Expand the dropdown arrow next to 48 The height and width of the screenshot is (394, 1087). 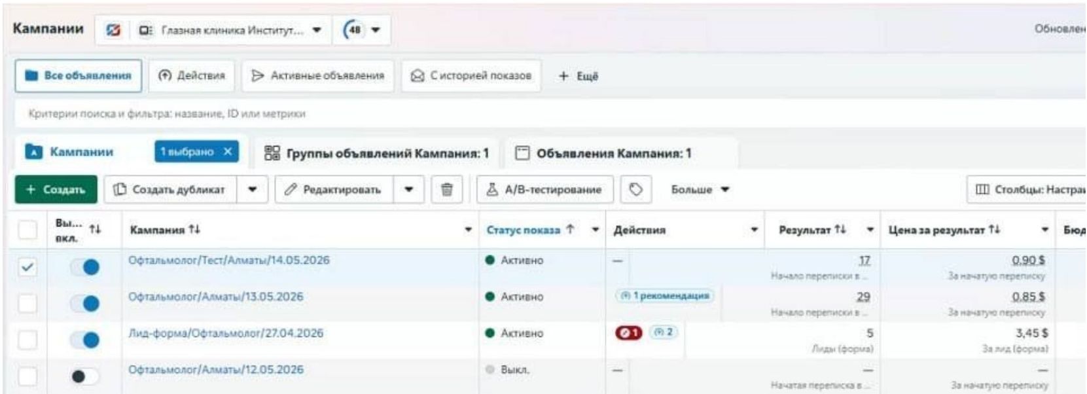pyautogui.click(x=376, y=30)
